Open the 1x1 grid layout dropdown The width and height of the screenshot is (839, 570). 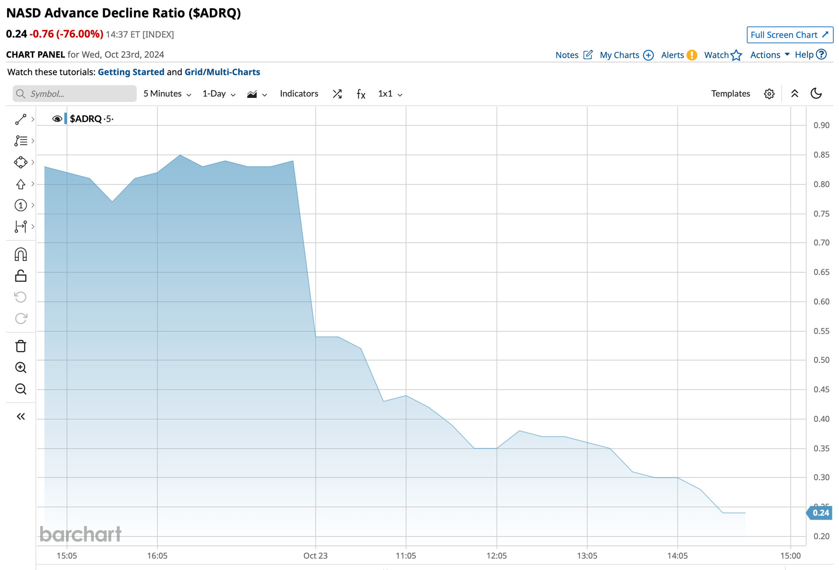tap(390, 94)
